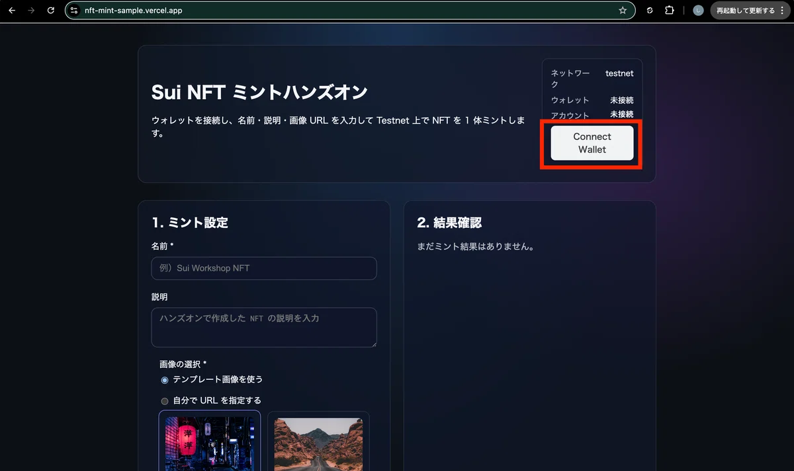Click the testnet network value
This screenshot has height=471, width=794.
click(x=619, y=73)
